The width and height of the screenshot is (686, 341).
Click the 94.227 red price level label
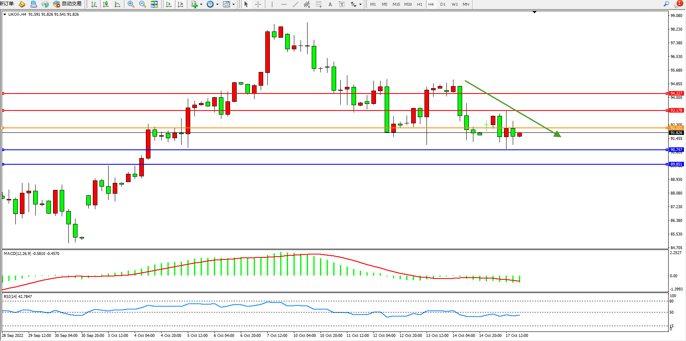pos(676,94)
